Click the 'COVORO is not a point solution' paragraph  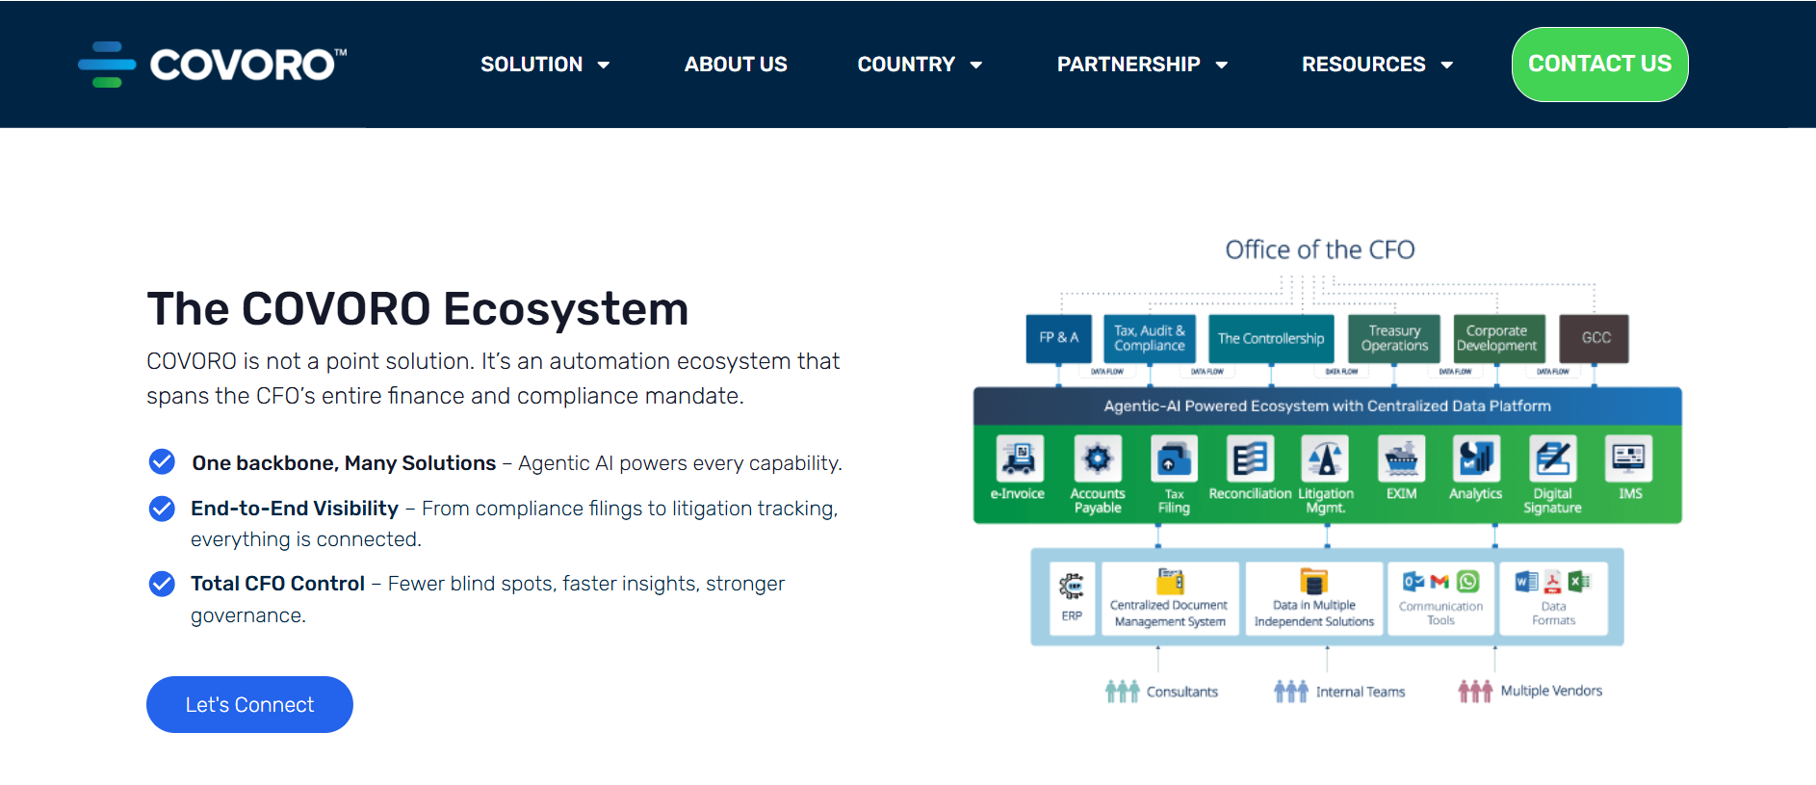(493, 379)
